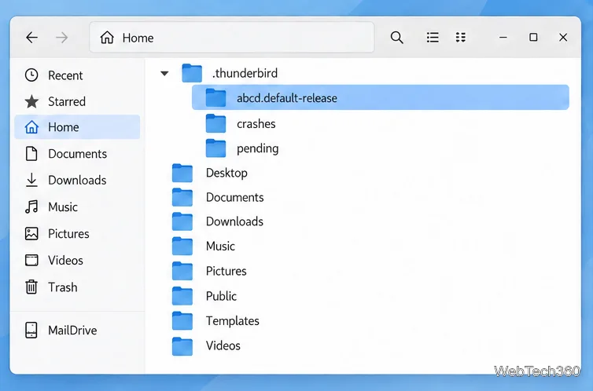The width and height of the screenshot is (593, 391).
Task: Collapse the .thunderbird folder tree
Action: point(164,73)
